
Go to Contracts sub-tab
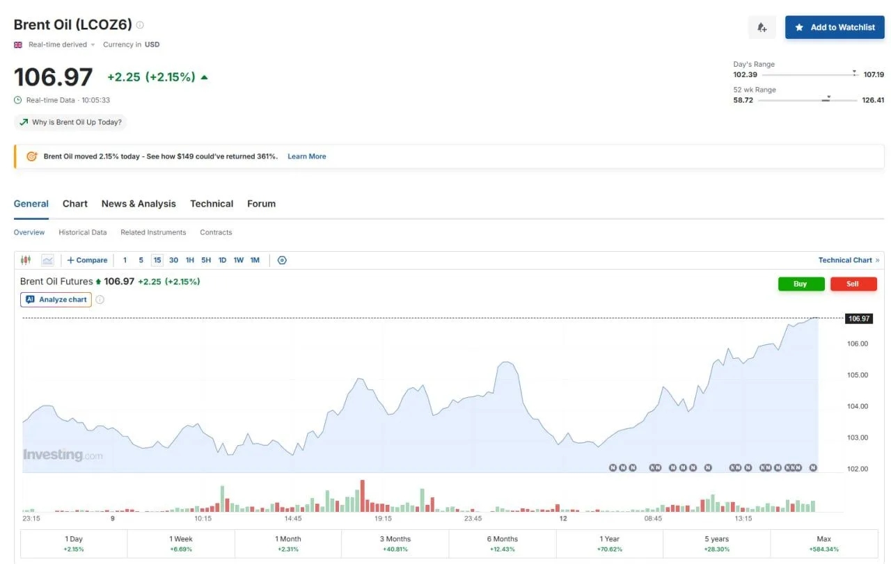(x=216, y=232)
